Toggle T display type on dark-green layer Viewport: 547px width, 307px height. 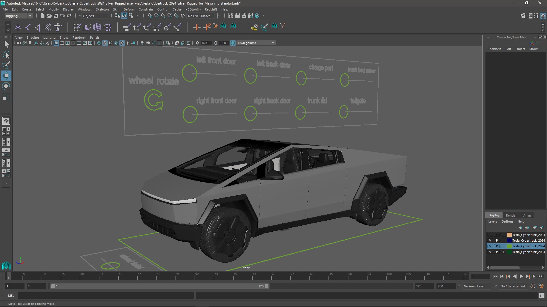pos(503,252)
